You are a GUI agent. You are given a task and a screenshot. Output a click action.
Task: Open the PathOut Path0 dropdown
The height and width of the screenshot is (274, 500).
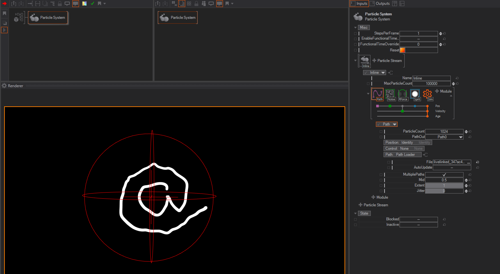click(x=444, y=137)
